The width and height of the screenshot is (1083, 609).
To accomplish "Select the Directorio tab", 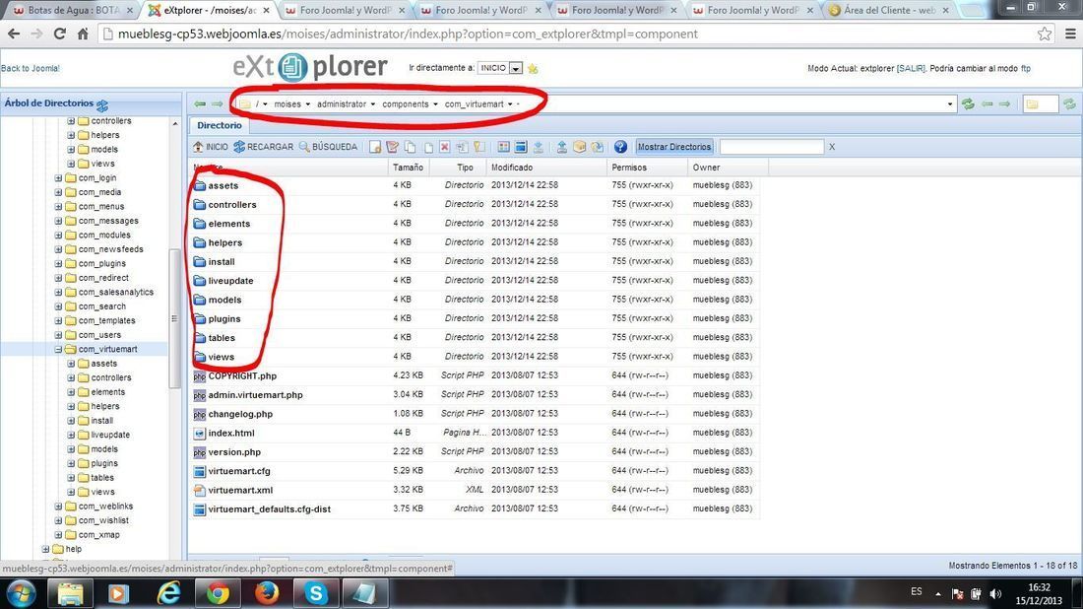I will [219, 125].
